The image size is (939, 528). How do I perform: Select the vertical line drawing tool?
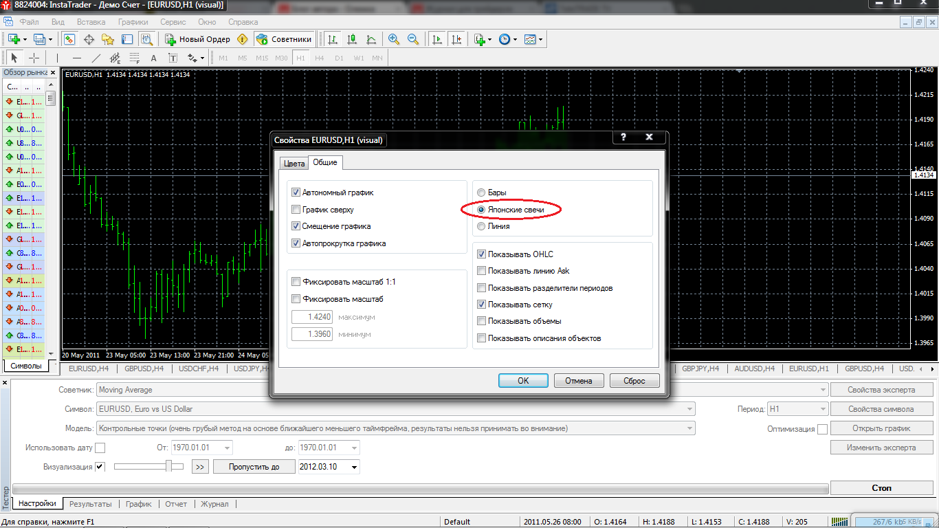[58, 58]
